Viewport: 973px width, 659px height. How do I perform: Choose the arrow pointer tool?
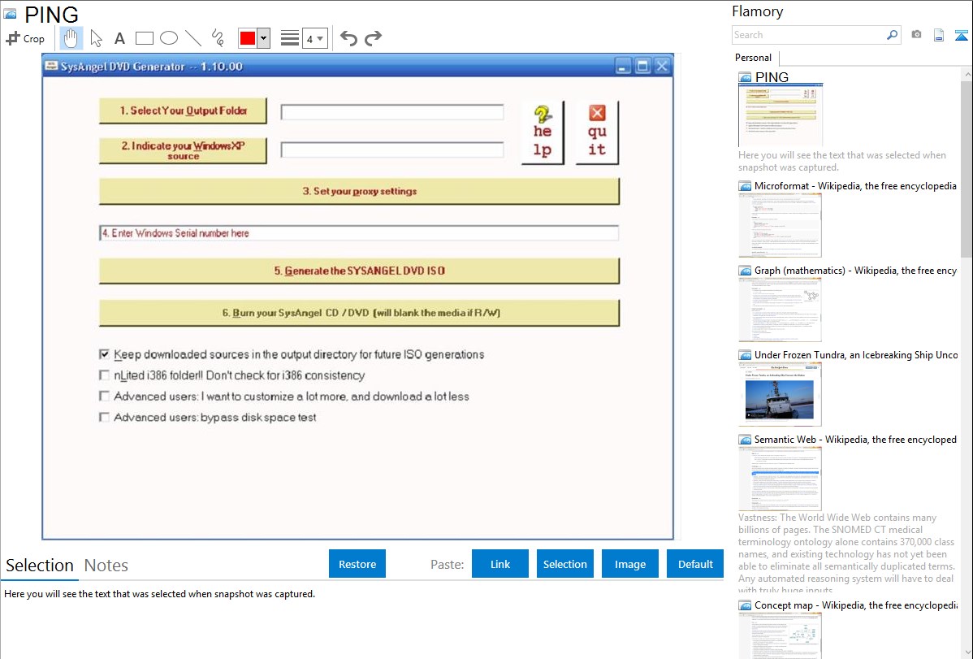pyautogui.click(x=96, y=38)
